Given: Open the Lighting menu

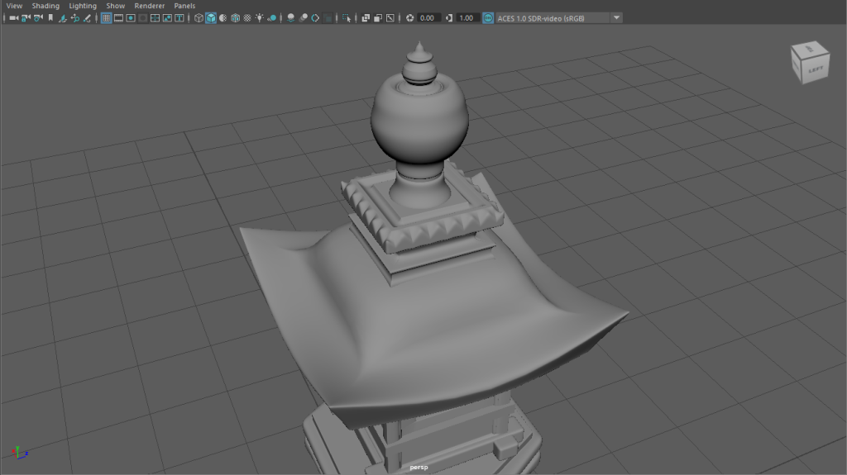Looking at the screenshot, I should pos(83,6).
